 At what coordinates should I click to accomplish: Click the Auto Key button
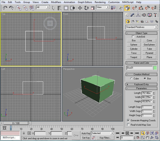tap(86, 133)
